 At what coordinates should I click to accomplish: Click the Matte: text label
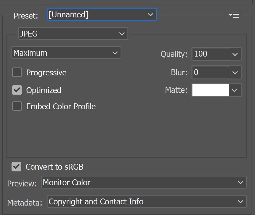click(x=176, y=90)
